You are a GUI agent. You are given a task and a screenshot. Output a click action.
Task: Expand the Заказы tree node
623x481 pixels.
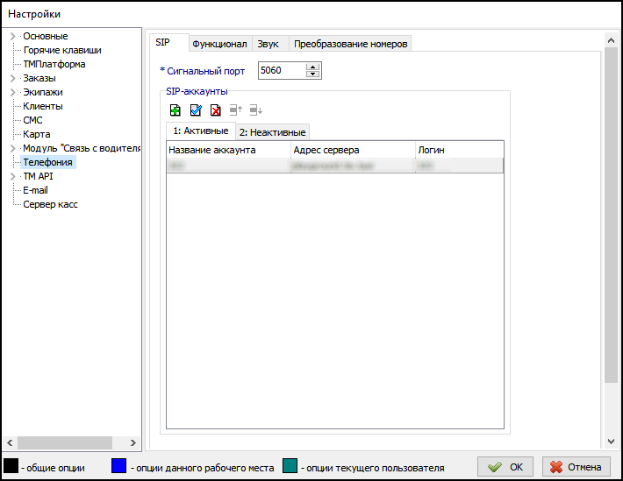point(11,79)
